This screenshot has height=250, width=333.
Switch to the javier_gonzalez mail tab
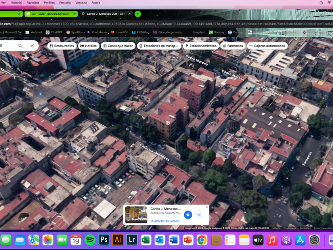click(51, 14)
